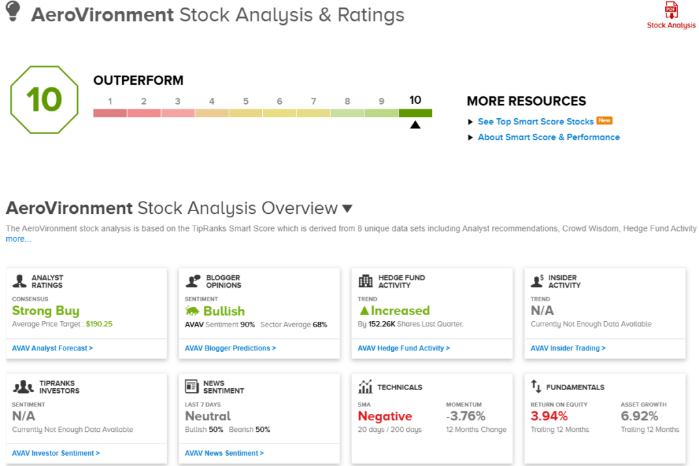This screenshot has width=699, height=466.
Task: Click the TipRanks Investors group icon
Action: click(x=23, y=387)
